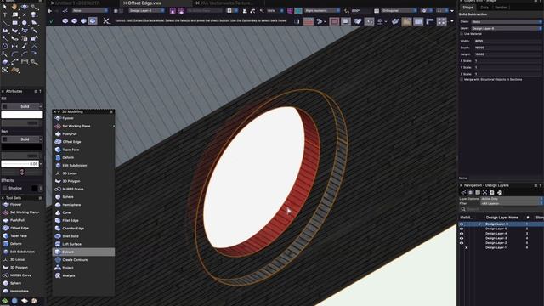Open Class dropdown in Object Info palette
Viewport: 544px width, 306px height.
pyautogui.click(x=507, y=21)
